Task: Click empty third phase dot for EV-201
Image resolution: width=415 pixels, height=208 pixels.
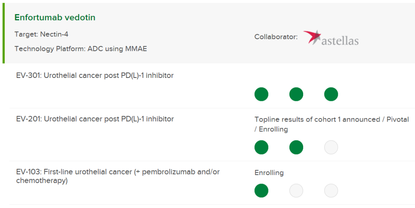Action: pyautogui.click(x=331, y=147)
